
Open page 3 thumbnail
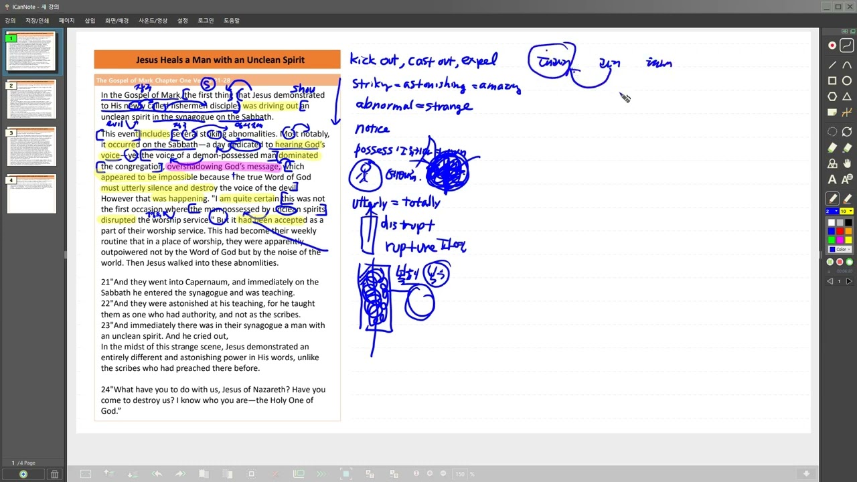pos(31,148)
